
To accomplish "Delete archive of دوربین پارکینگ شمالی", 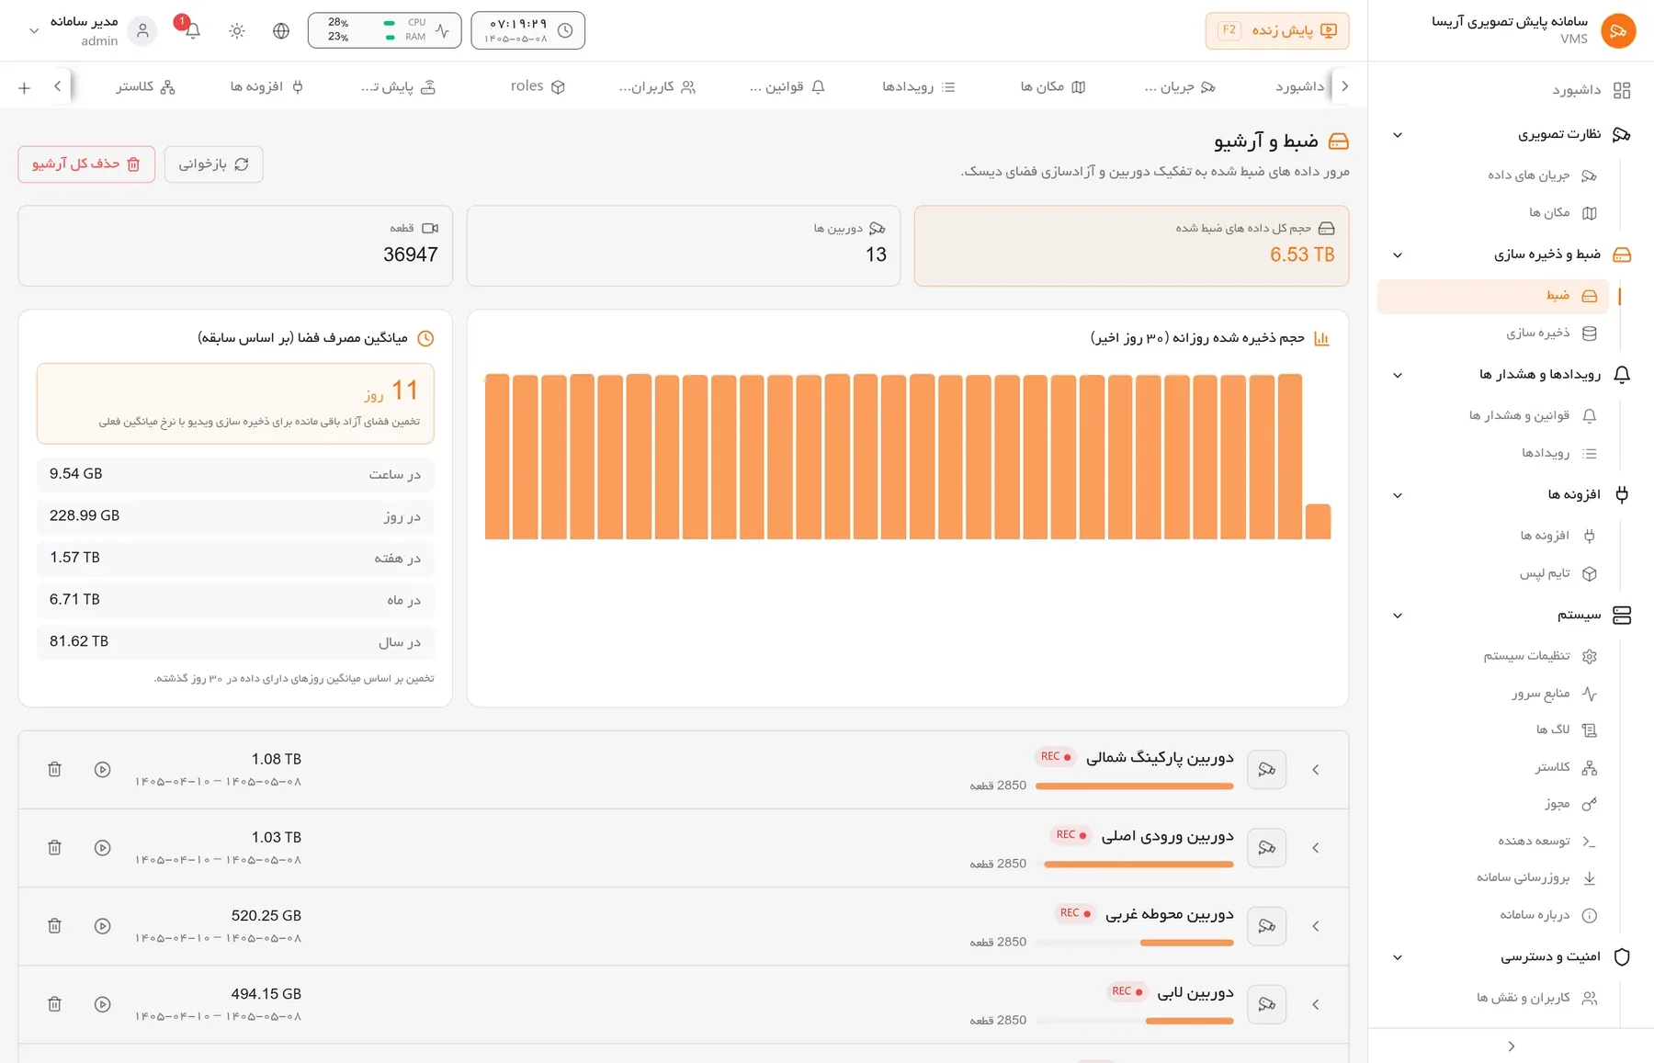I will coord(55,770).
